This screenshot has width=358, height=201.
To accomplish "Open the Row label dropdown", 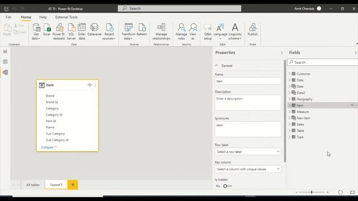I will [248, 151].
